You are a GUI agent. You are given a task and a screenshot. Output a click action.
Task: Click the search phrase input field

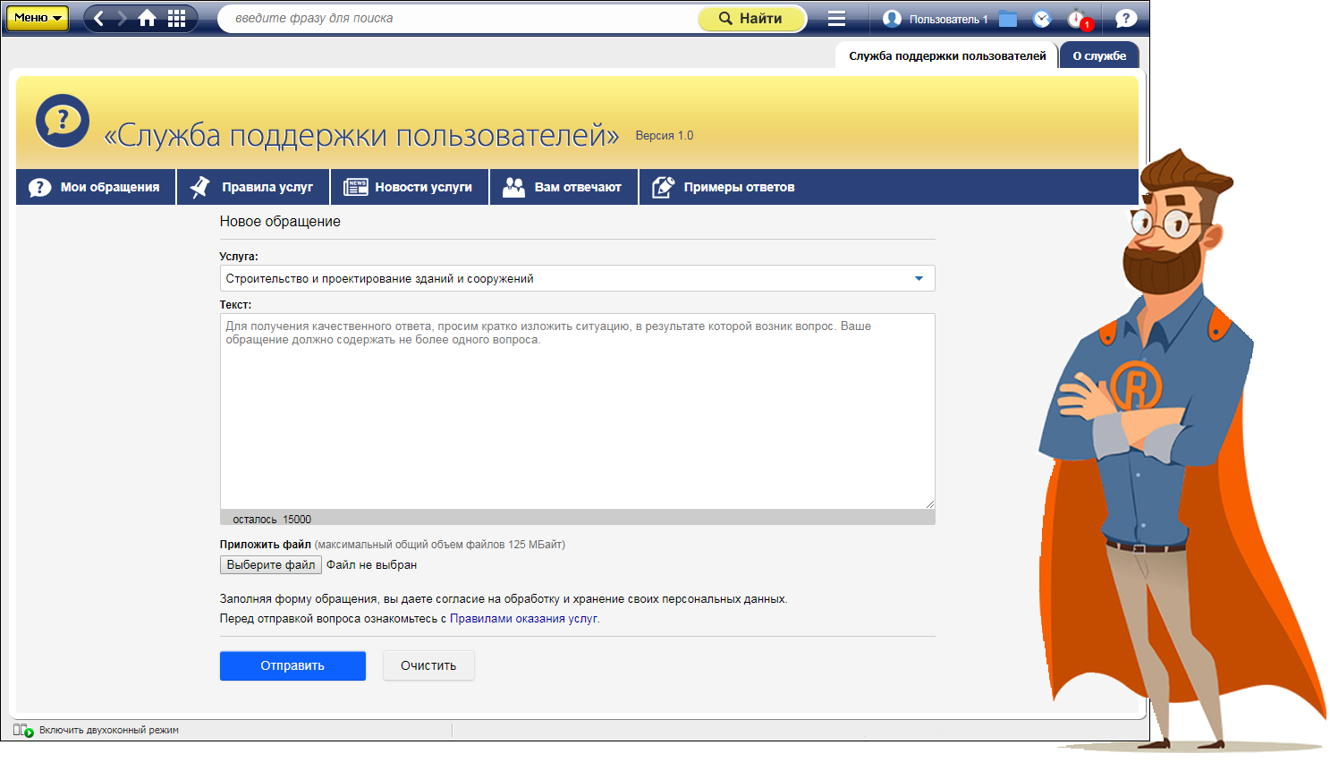(x=456, y=18)
